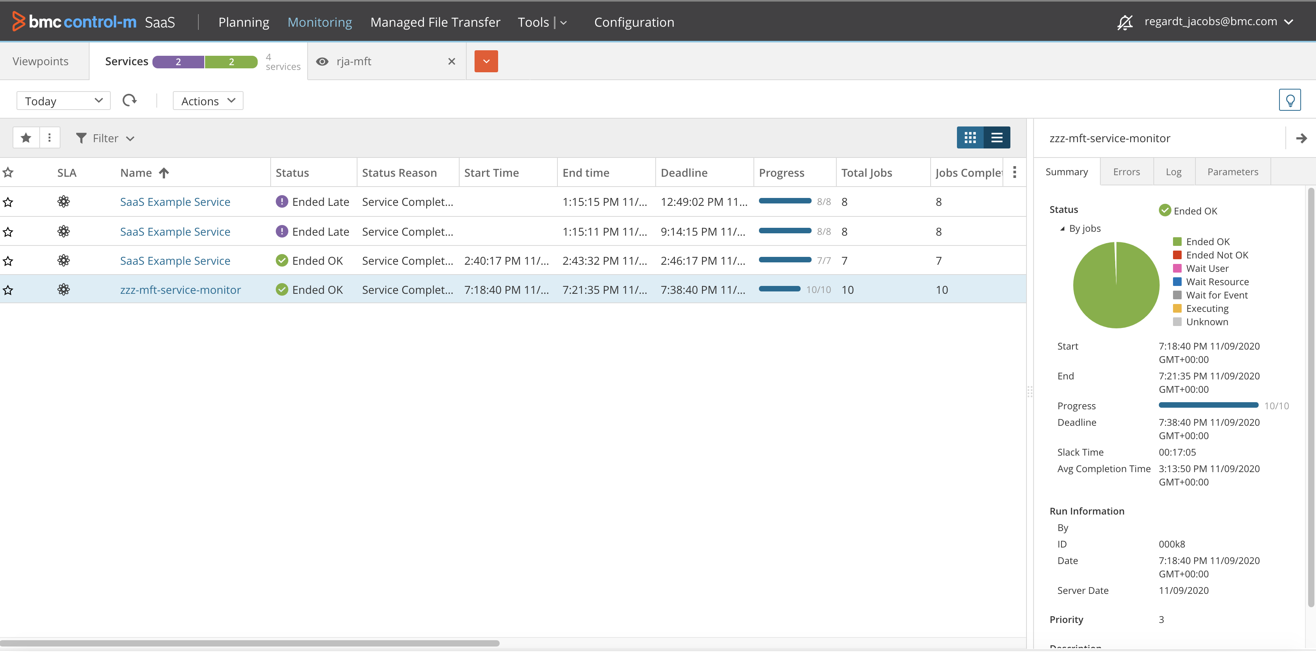Open the zzz-mft-service-monitor link
Viewport: 1316px width, 652px height.
click(x=180, y=290)
